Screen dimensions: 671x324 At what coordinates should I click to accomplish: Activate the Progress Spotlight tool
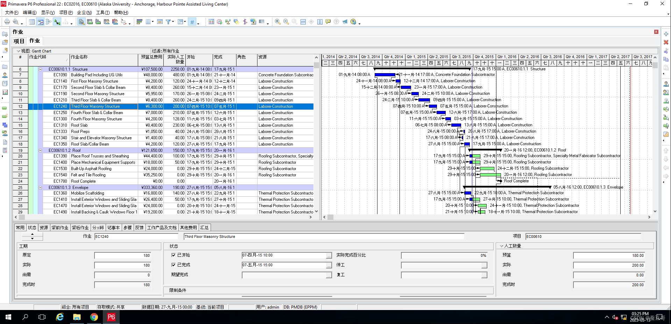pyautogui.click(x=236, y=21)
